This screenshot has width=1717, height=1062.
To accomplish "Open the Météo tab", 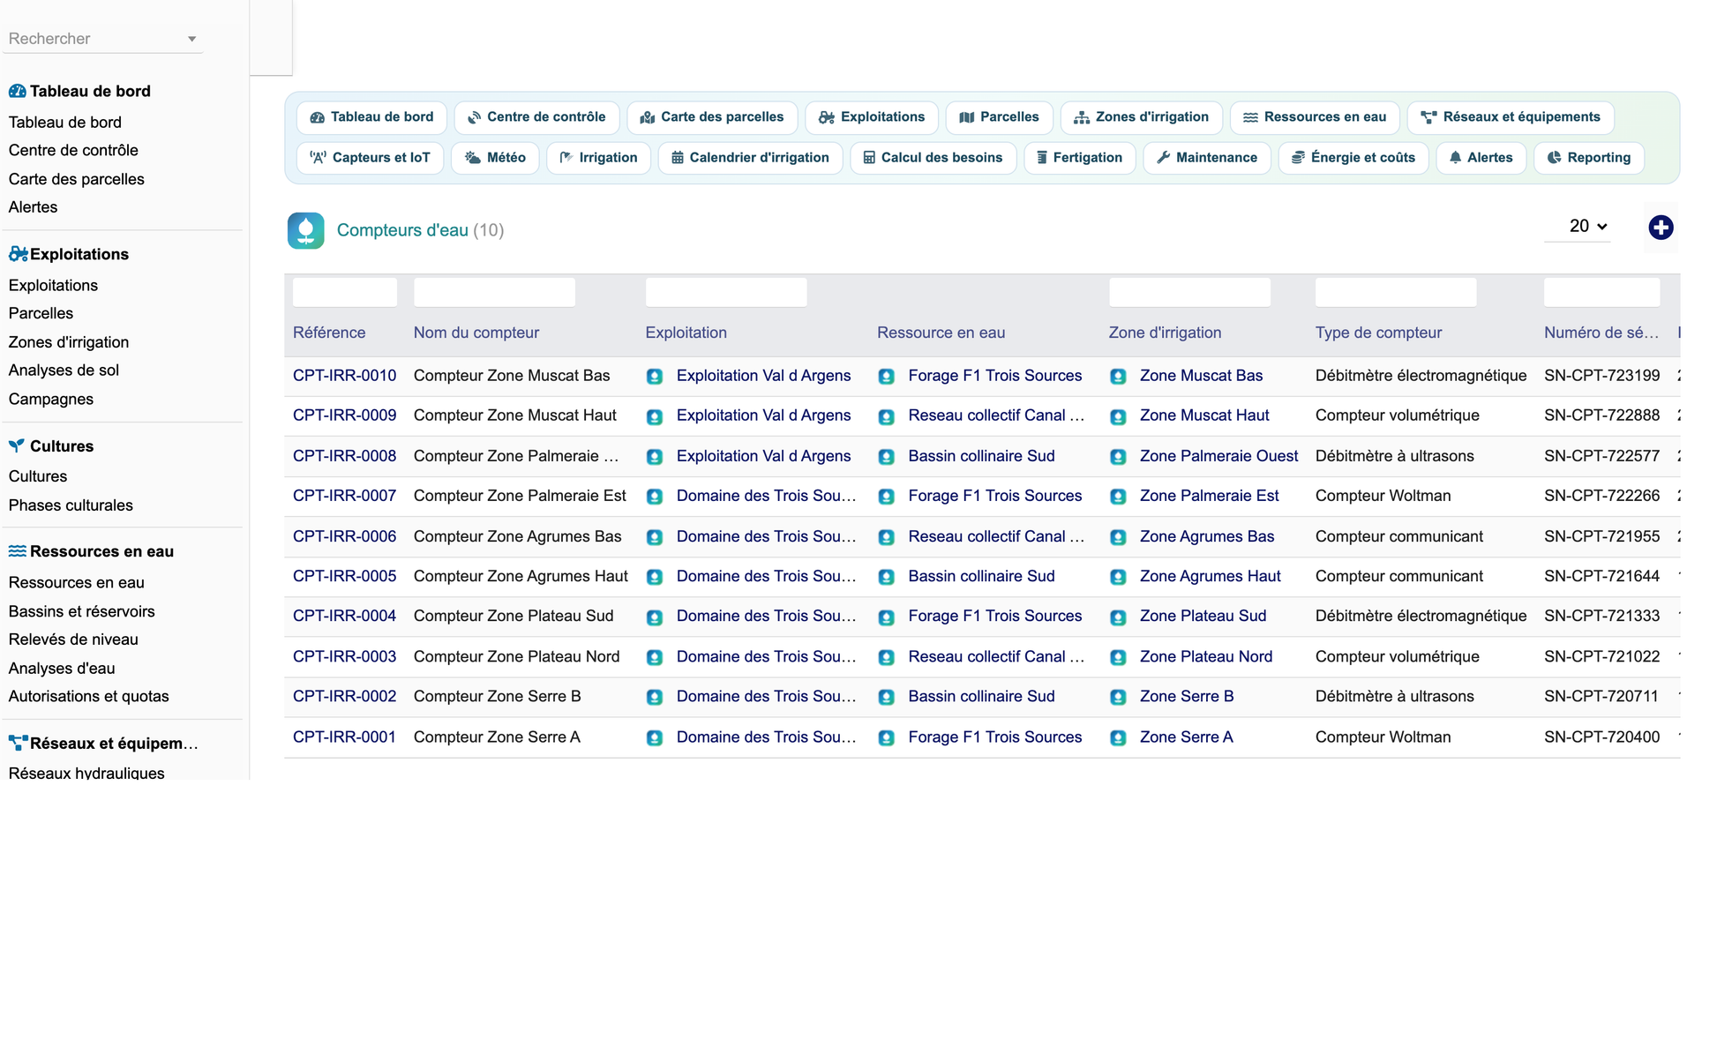I will (495, 158).
